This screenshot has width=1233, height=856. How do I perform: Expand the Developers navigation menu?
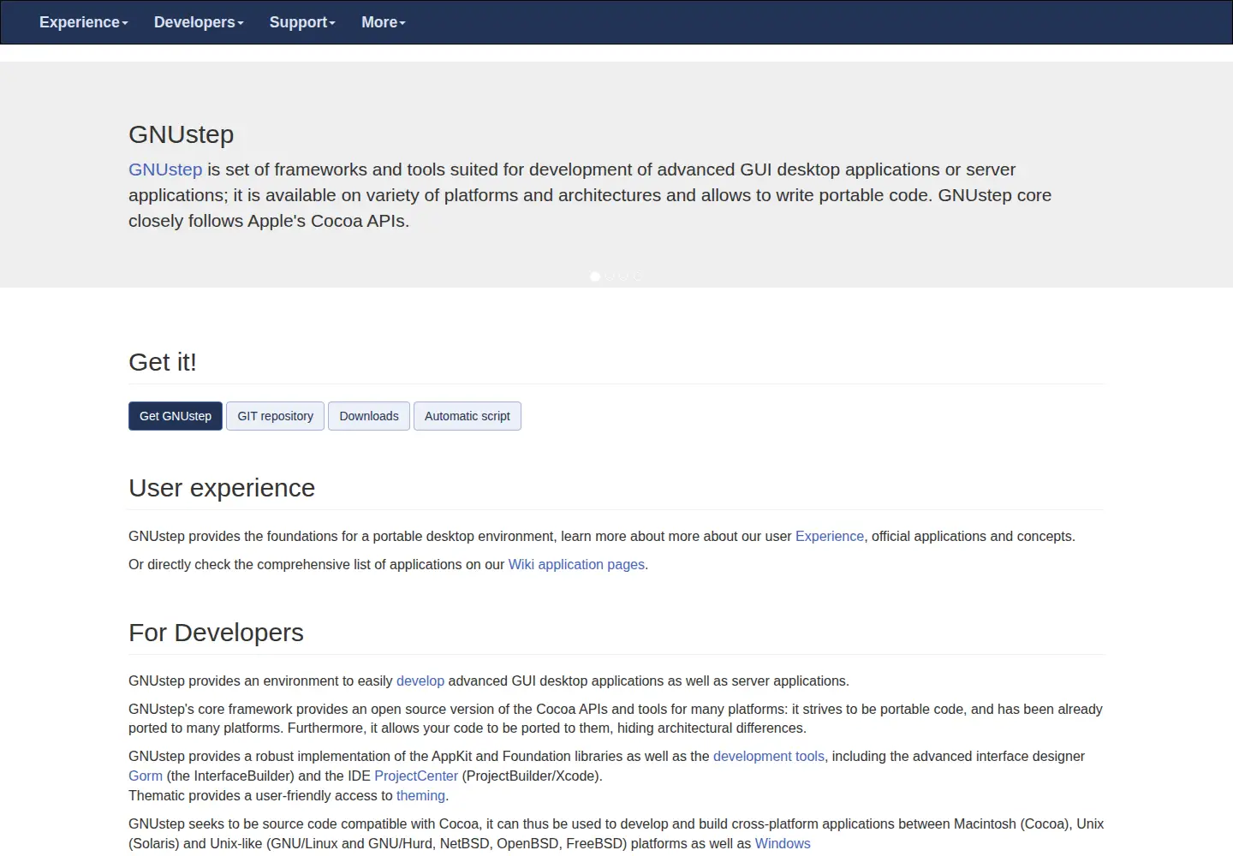click(199, 22)
